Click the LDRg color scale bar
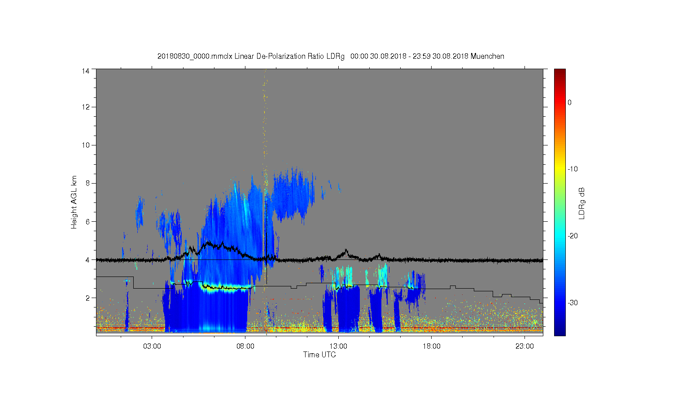Screen dimensions: 673x404 pyautogui.click(x=559, y=202)
